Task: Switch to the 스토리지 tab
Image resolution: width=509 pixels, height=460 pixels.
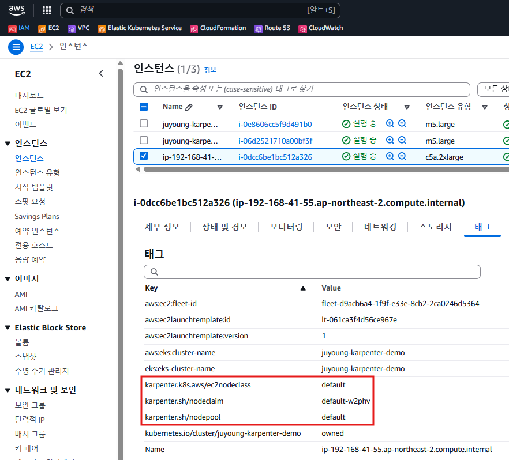Action: pos(435,227)
